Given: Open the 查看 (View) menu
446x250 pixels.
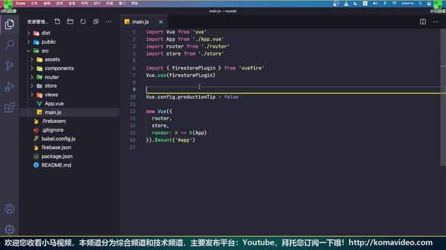Looking at the screenshot, I should click(72, 3).
